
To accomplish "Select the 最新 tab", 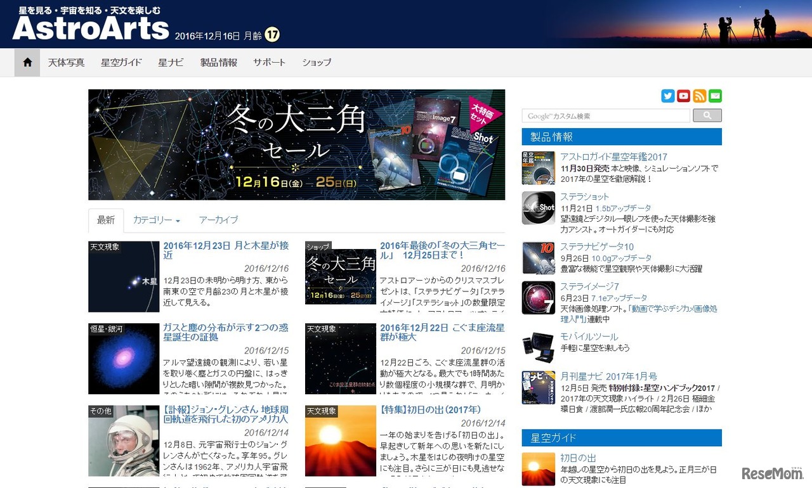I will pyautogui.click(x=105, y=220).
